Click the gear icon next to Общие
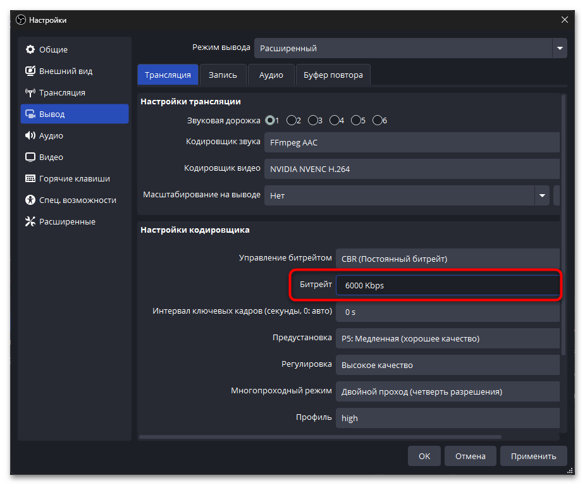Image resolution: width=585 pixels, height=485 pixels. 30,50
